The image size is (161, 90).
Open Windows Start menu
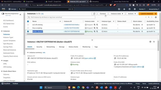41,87
